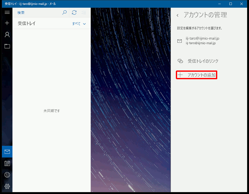Click the envelope icon beside account
Image resolution: width=249 pixels, height=194 pixels.
[x=180, y=41]
